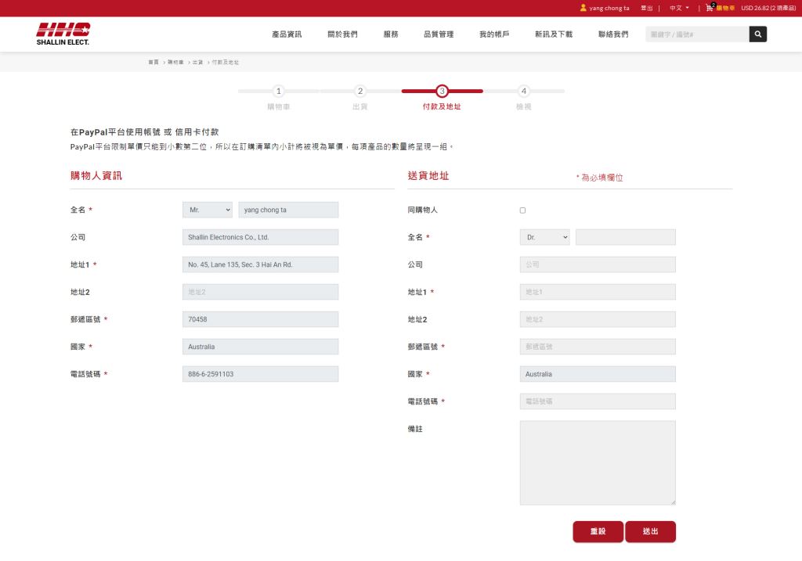Click the shipping 電話號碼 input field
The height and width of the screenshot is (561, 802).
pos(598,401)
